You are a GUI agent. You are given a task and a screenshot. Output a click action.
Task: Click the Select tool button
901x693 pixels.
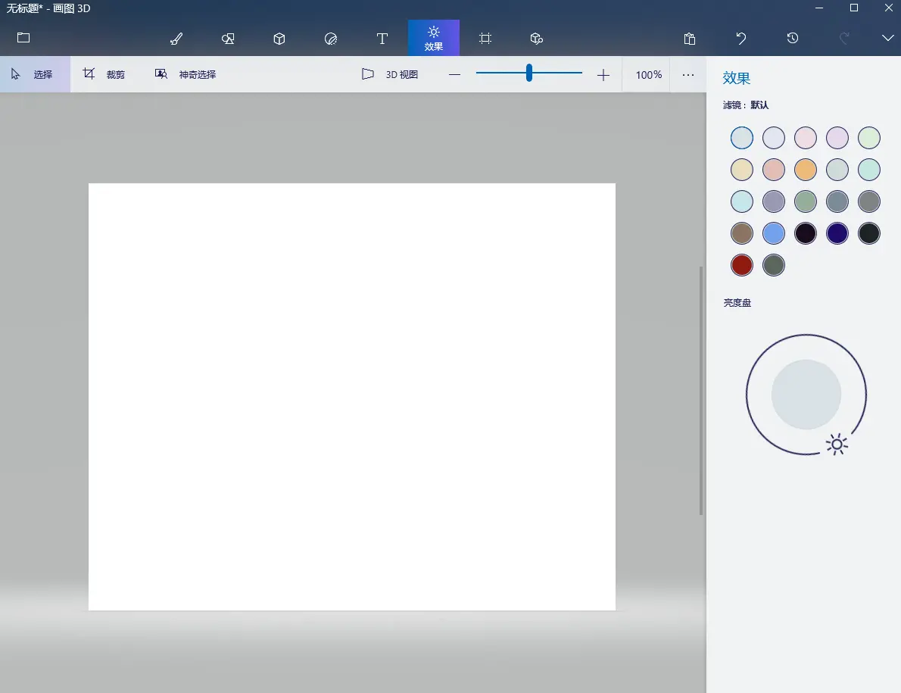[33, 75]
